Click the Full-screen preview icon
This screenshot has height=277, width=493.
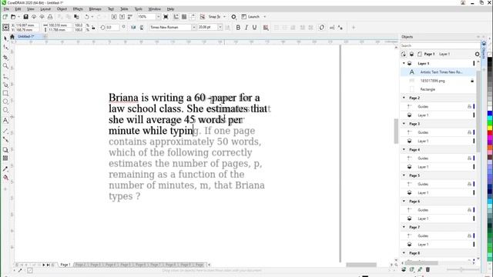166,17
